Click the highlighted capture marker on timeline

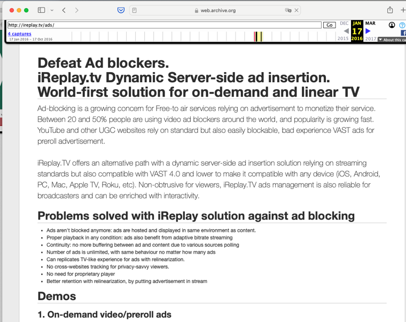258,36
